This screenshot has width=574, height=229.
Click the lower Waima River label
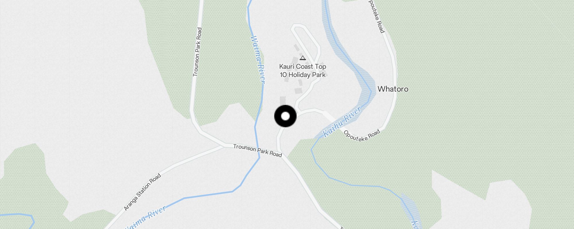tap(145, 217)
